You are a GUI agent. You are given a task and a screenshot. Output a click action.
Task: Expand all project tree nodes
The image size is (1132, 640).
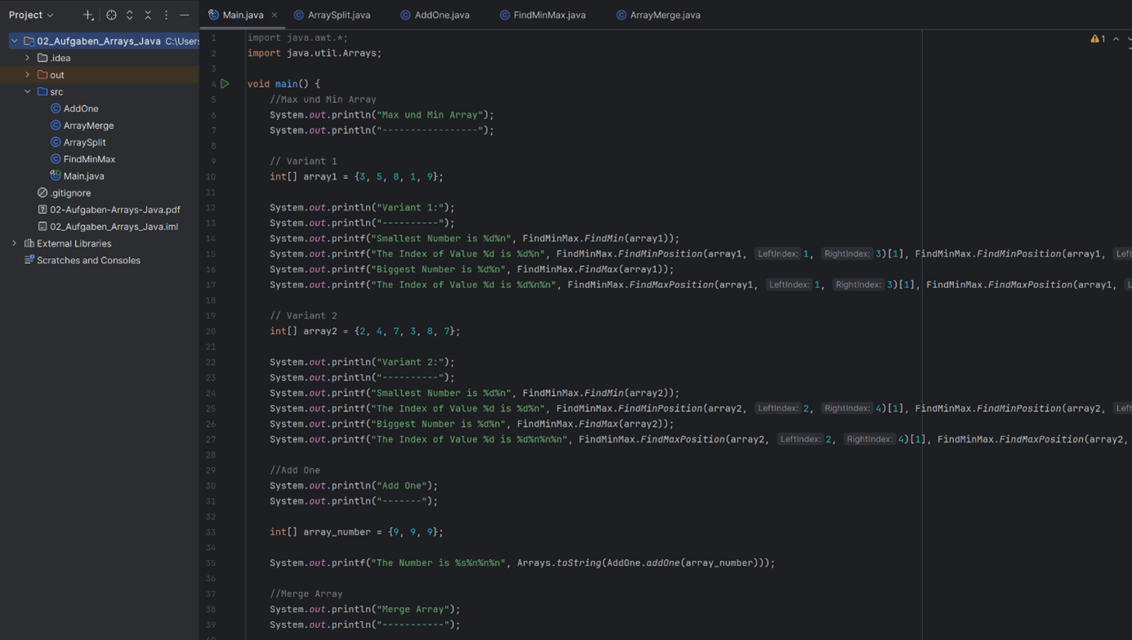129,15
